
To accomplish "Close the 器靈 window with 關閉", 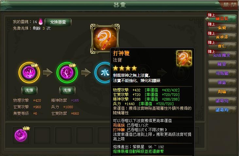I will pyautogui.click(x=229, y=5).
